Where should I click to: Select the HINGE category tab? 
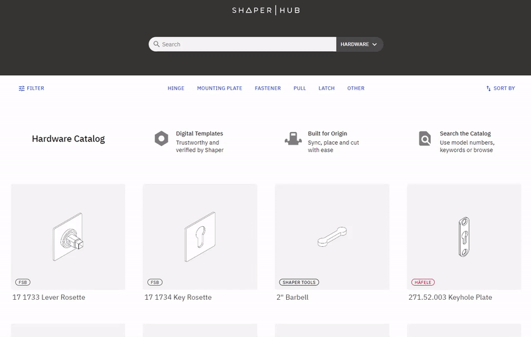[x=176, y=88]
